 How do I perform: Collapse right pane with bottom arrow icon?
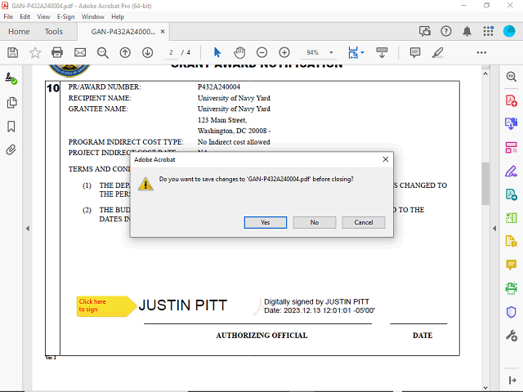[x=512, y=380]
